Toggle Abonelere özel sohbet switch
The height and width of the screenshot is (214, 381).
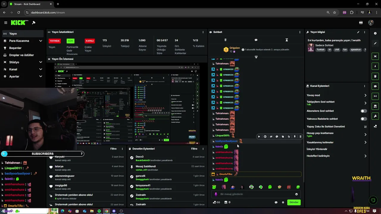pyautogui.click(x=364, y=111)
